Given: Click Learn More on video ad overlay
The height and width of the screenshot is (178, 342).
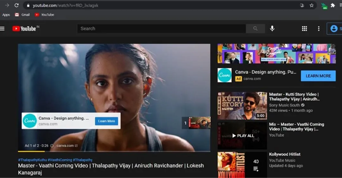Looking at the screenshot, I should [106, 121].
